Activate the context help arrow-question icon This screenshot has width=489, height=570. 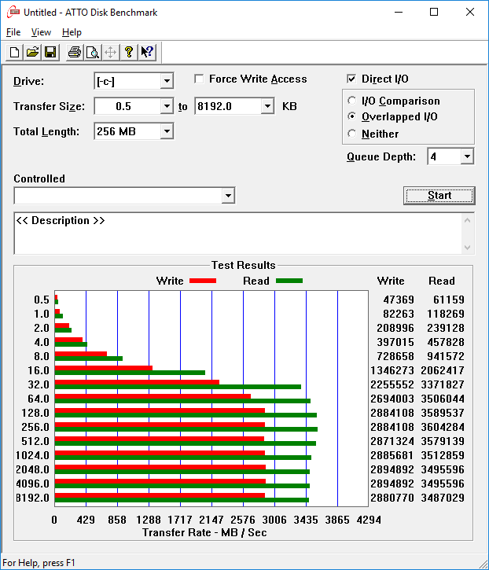pyautogui.click(x=147, y=52)
